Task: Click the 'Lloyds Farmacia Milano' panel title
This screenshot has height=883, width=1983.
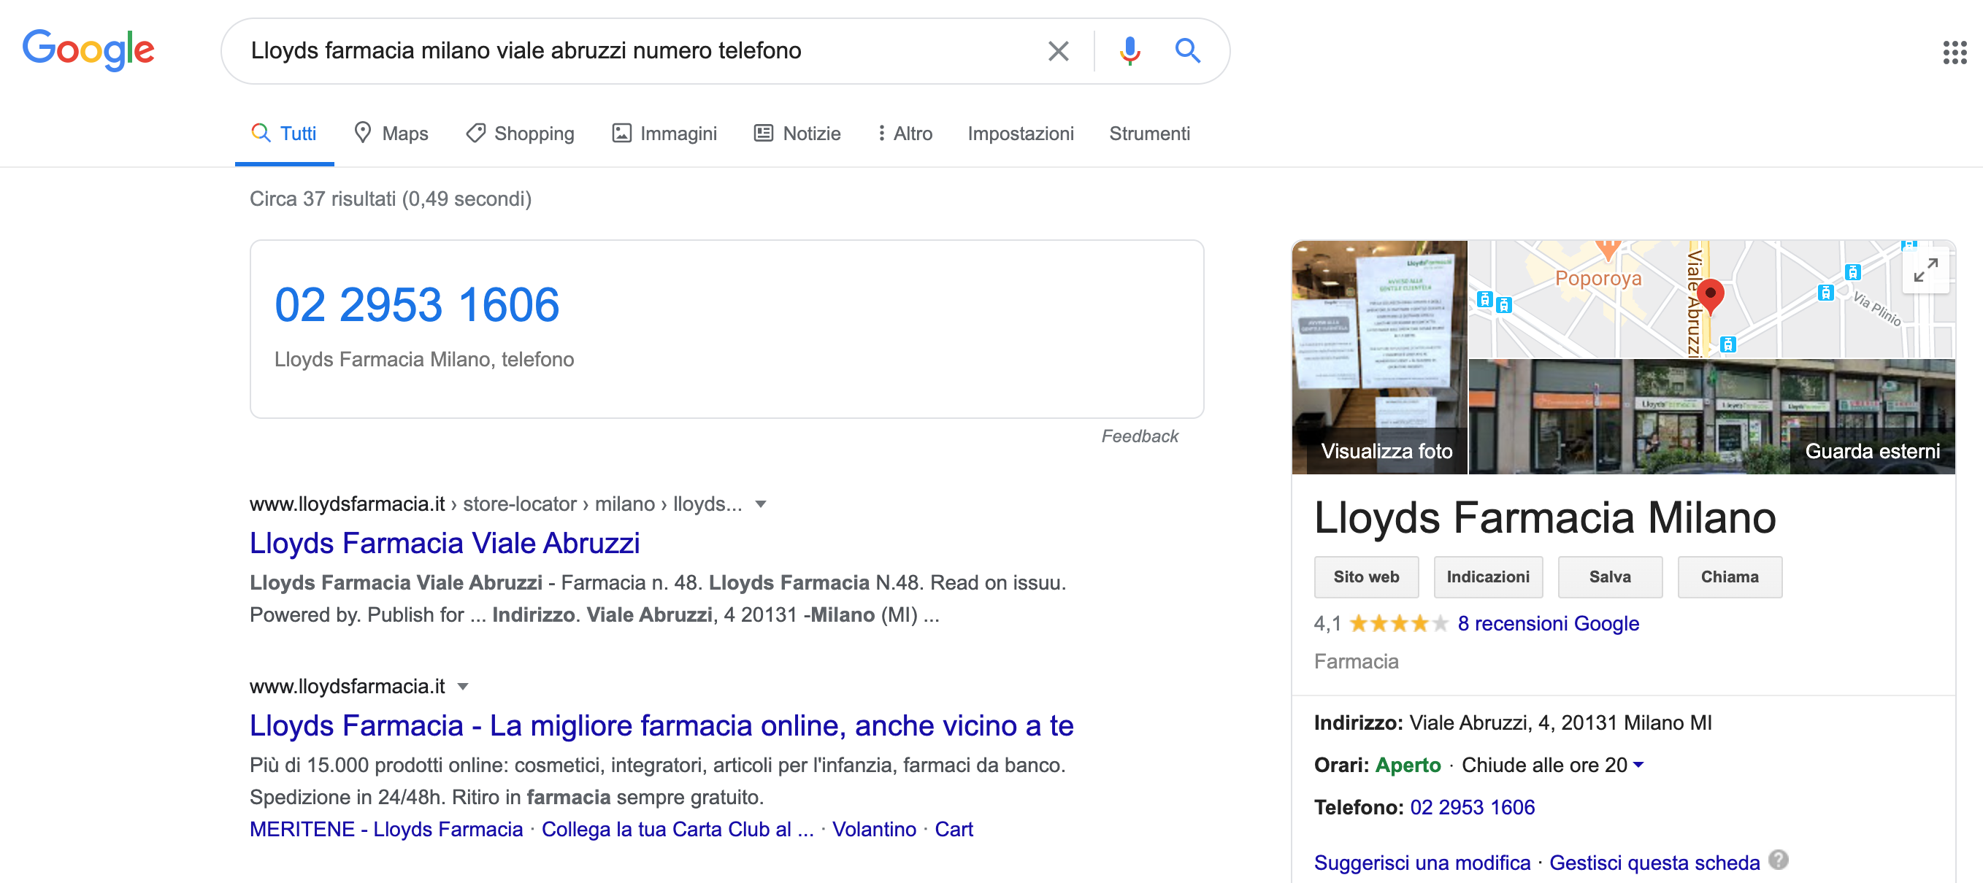Action: click(x=1544, y=517)
